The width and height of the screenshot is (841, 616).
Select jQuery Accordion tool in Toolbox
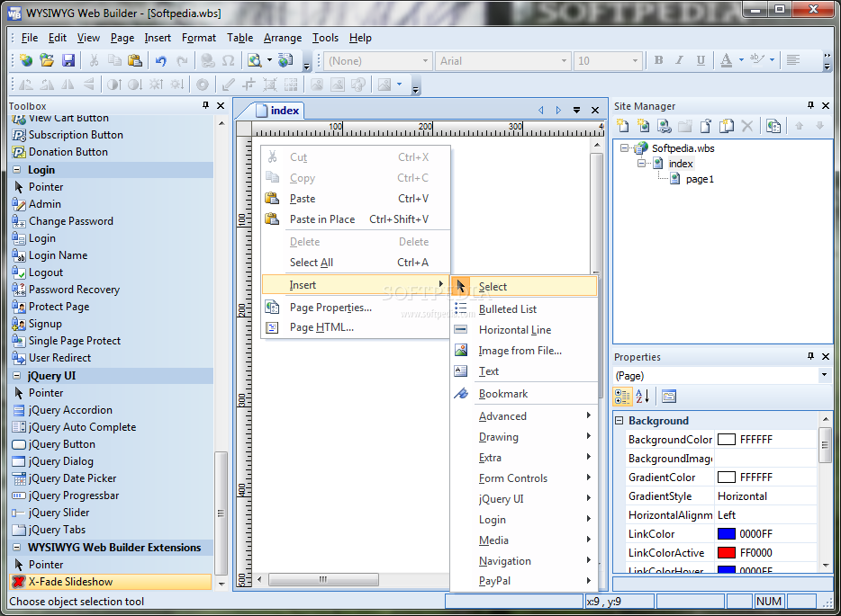click(x=70, y=410)
